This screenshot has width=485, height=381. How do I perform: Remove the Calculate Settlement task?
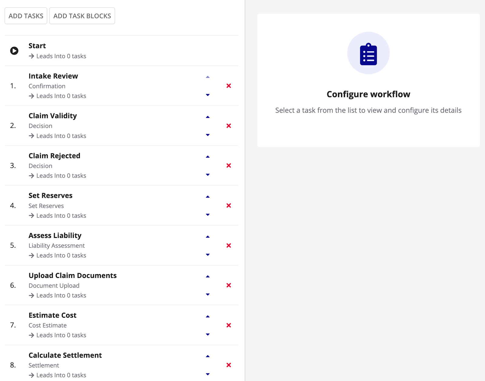click(229, 365)
